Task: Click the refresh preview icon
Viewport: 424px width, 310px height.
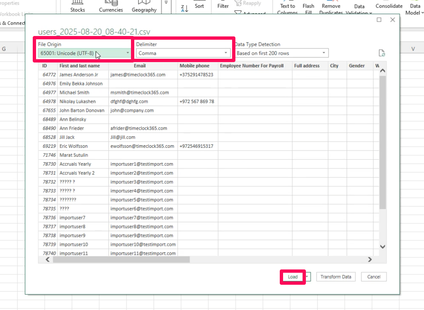Action: click(382, 53)
